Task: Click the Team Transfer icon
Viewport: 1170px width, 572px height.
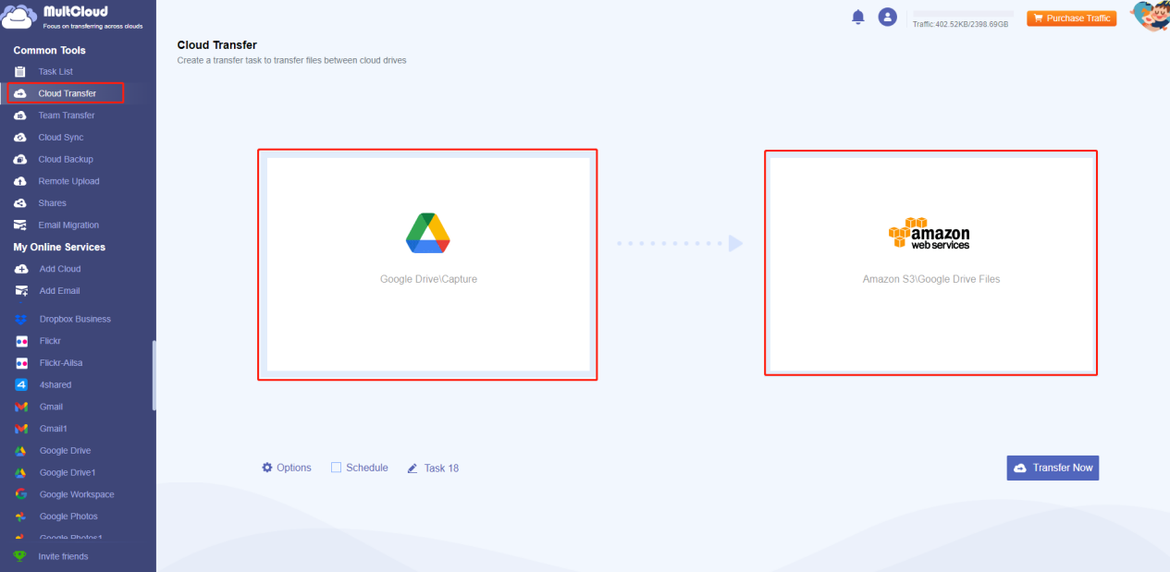Action: coord(20,116)
